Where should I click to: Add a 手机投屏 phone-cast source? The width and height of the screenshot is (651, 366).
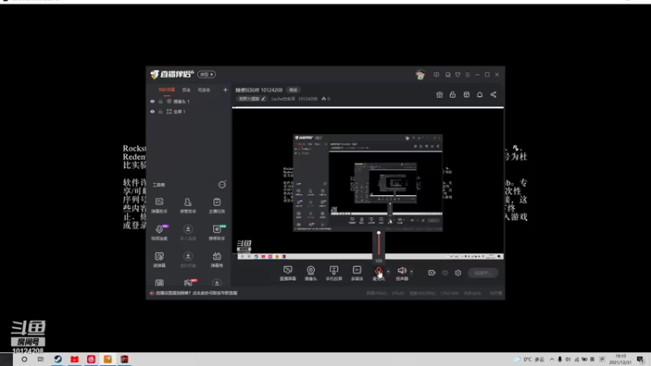click(x=334, y=273)
